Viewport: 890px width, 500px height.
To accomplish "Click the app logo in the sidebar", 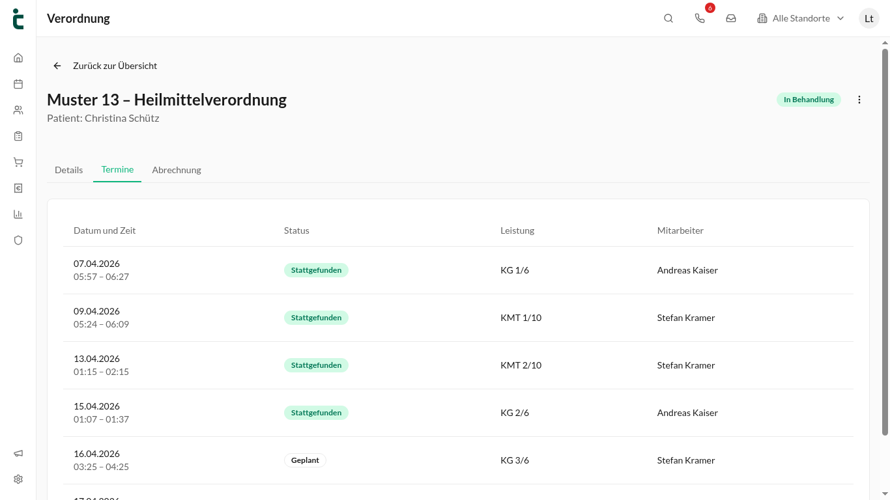I will pos(18,19).
